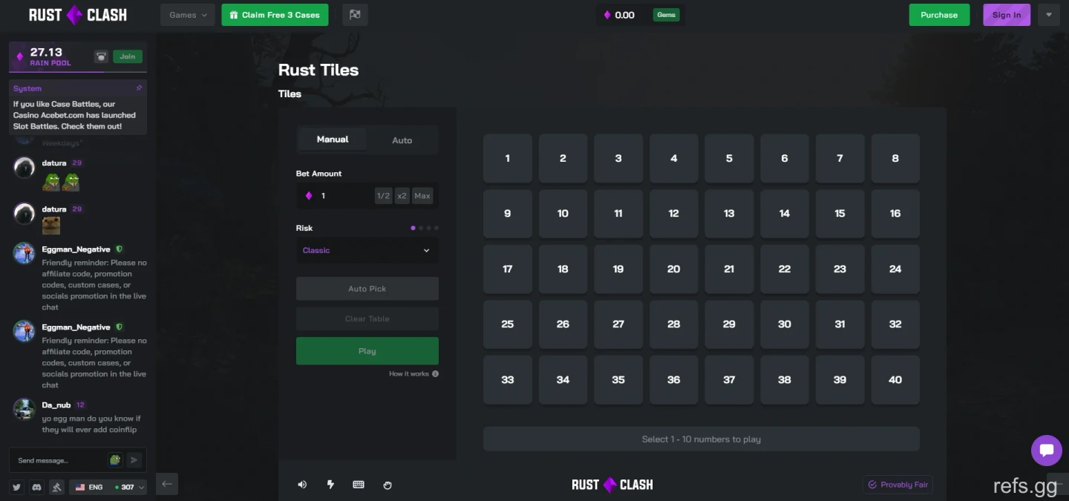Click the tip rain pool icon
Screen dimensions: 1069x501
click(101, 56)
